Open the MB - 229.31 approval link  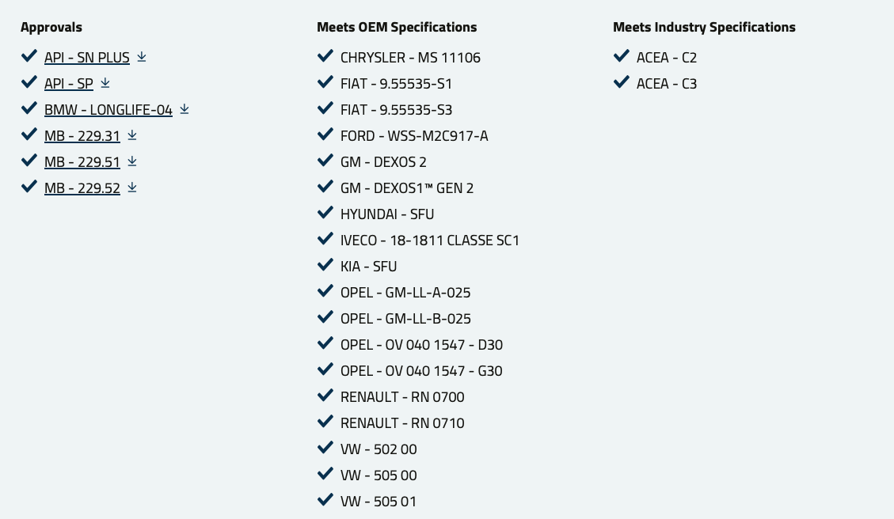point(82,136)
